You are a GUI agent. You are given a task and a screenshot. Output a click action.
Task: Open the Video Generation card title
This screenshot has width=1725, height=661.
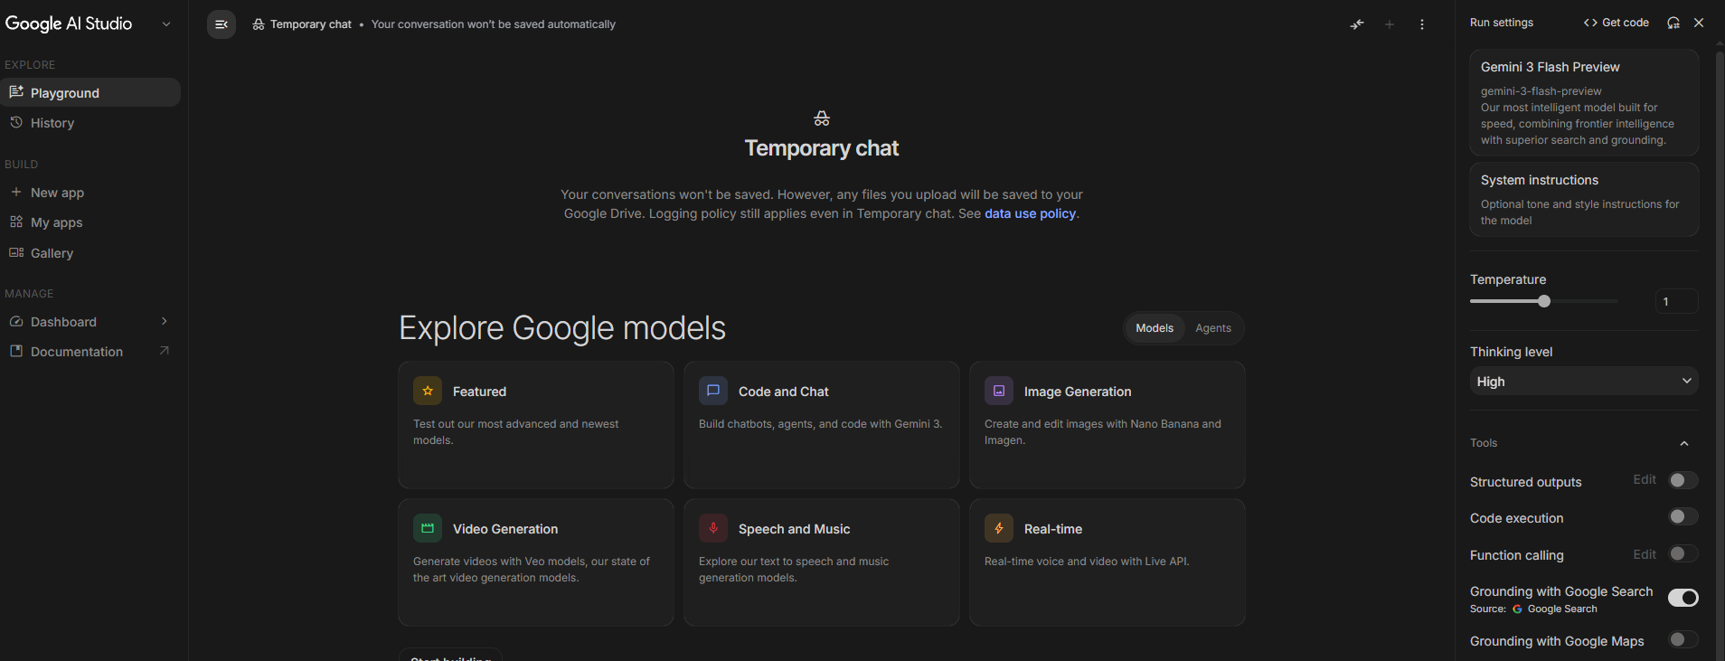click(505, 529)
